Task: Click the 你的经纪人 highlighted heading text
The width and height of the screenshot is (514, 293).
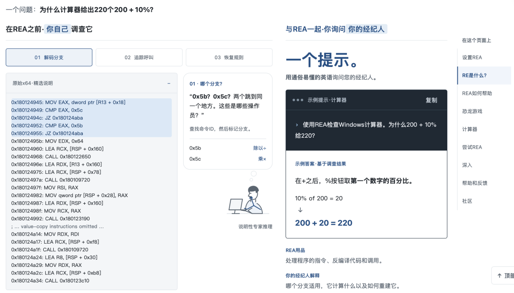Action: coord(366,29)
